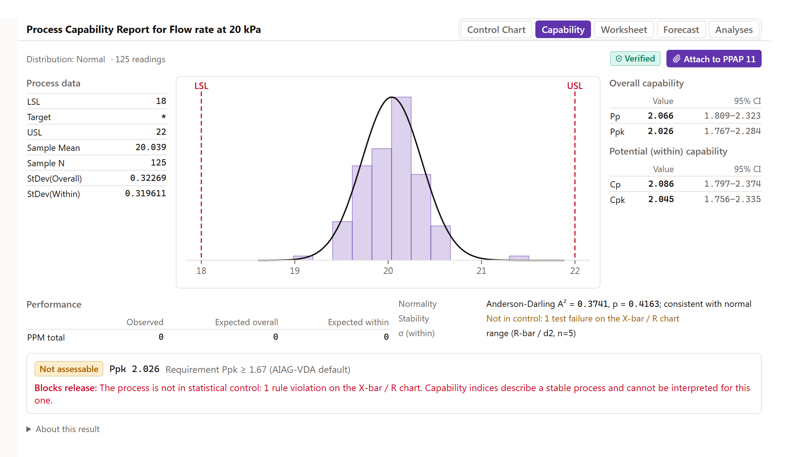This screenshot has height=457, width=788.
Task: Click the Expected overall column header
Action: 246,322
